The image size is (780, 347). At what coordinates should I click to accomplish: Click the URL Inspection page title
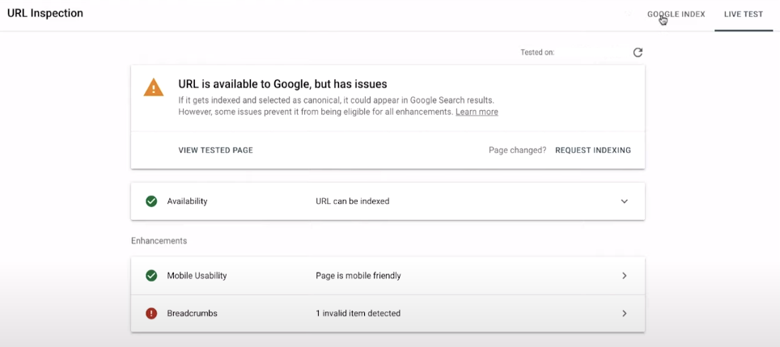point(45,14)
